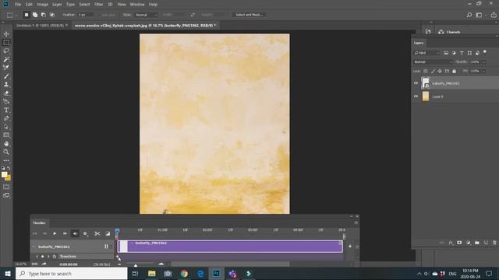
Task: Open the File menu
Action: point(18,5)
